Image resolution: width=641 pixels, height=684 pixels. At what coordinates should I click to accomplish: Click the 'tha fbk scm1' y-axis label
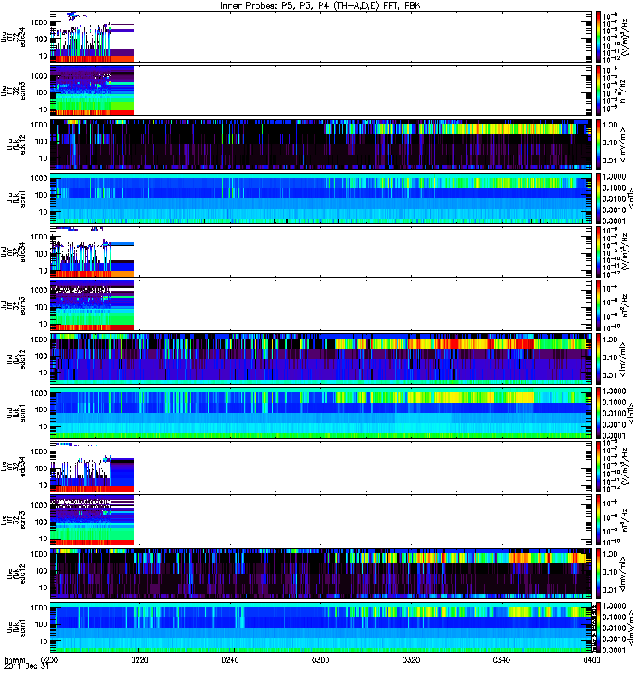click(16, 198)
